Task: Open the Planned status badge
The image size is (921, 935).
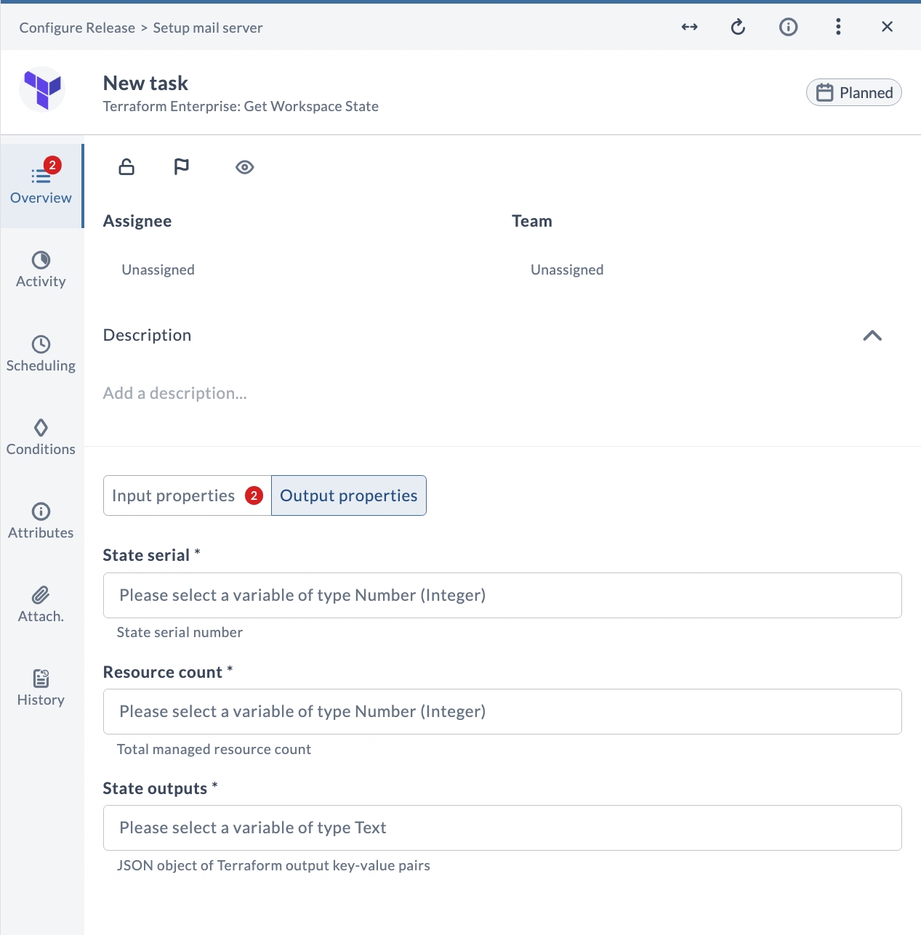Action: [x=853, y=92]
